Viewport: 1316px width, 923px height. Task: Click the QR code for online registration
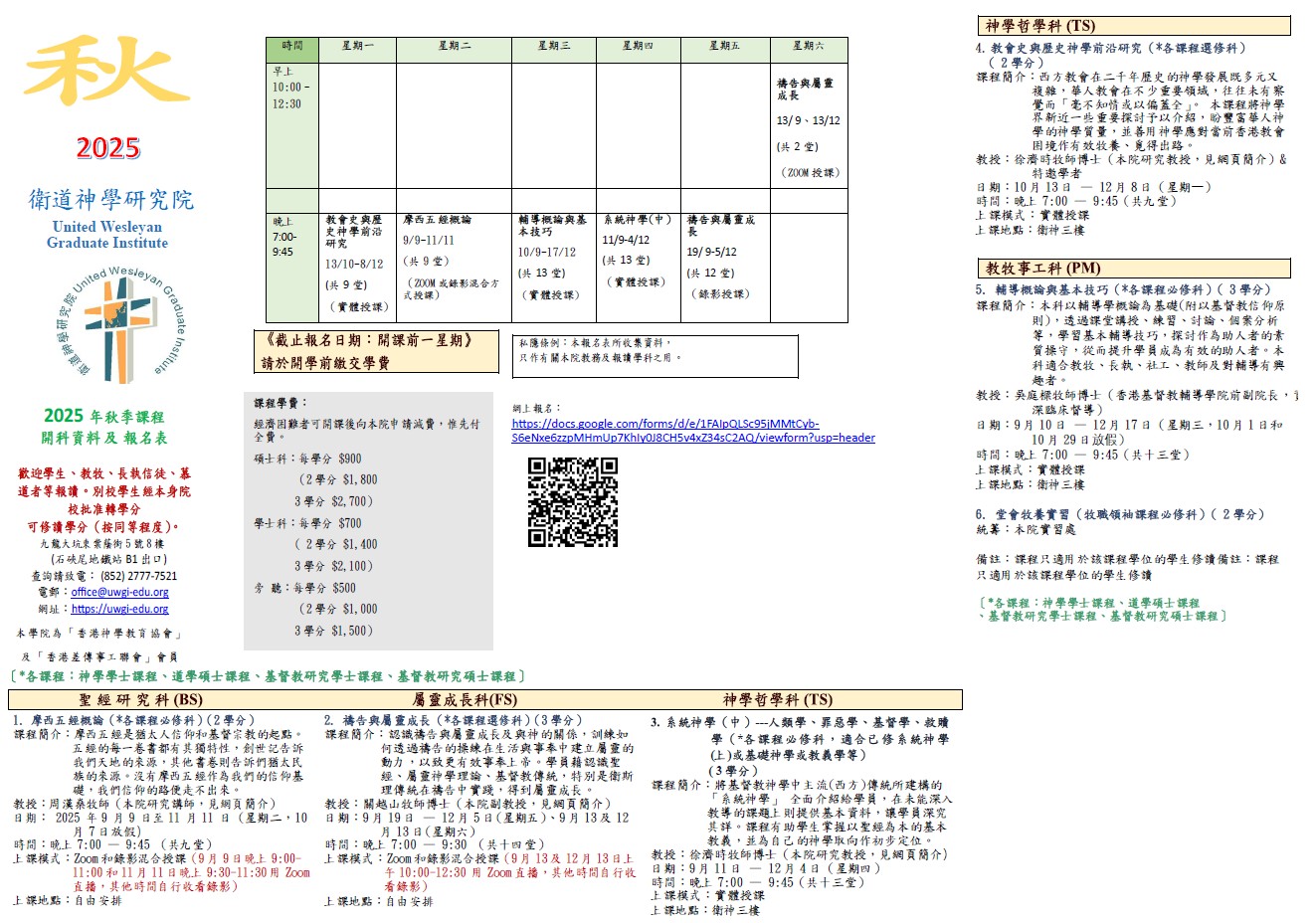pyautogui.click(x=573, y=502)
